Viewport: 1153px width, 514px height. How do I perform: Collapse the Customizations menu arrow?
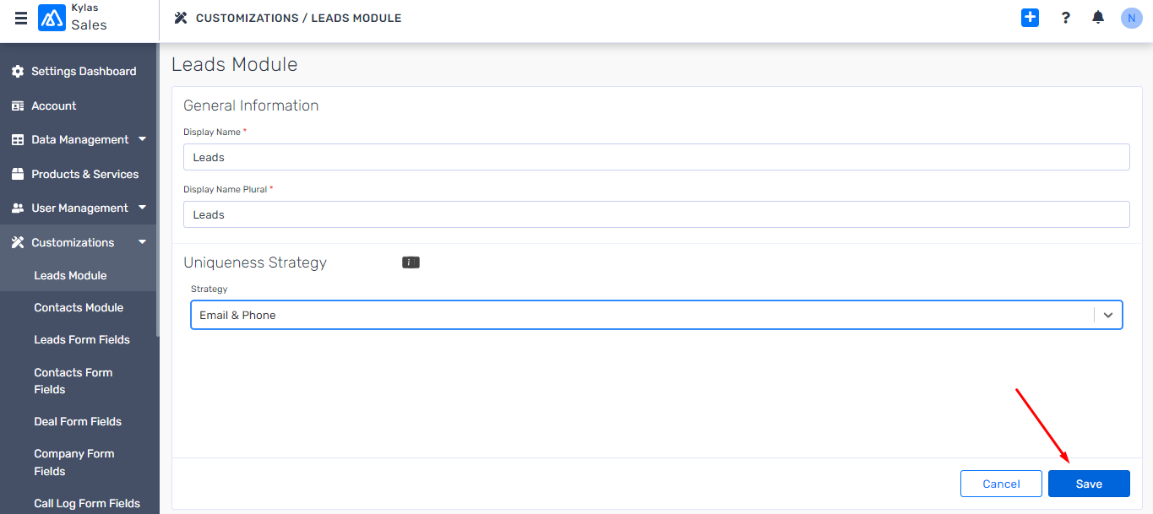(x=142, y=242)
